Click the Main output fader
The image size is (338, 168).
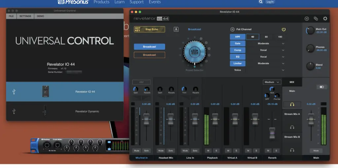tap(311, 119)
